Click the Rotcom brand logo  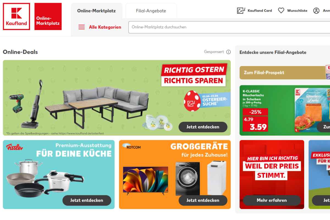132,146
